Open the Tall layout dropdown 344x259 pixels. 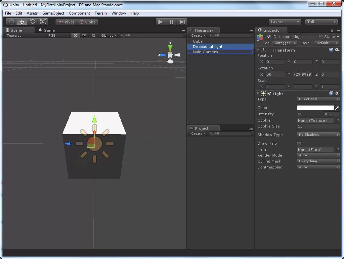(x=321, y=22)
